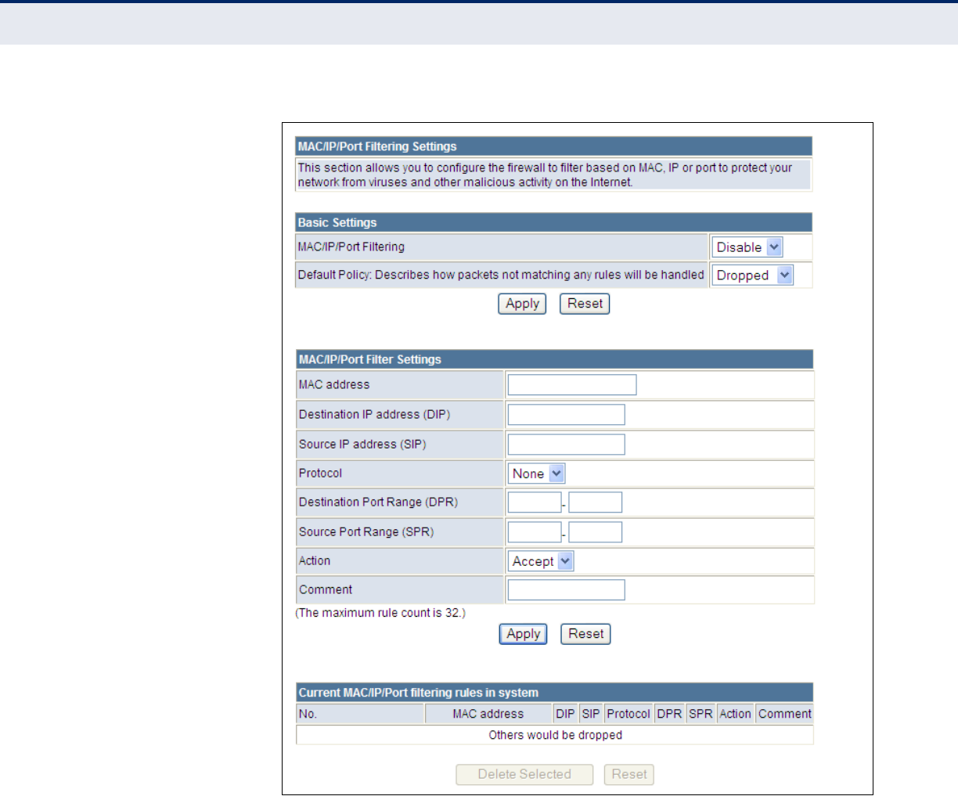This screenshot has height=796, width=958.
Task: Click Apply below the maximum rule count note
Action: [x=523, y=634]
